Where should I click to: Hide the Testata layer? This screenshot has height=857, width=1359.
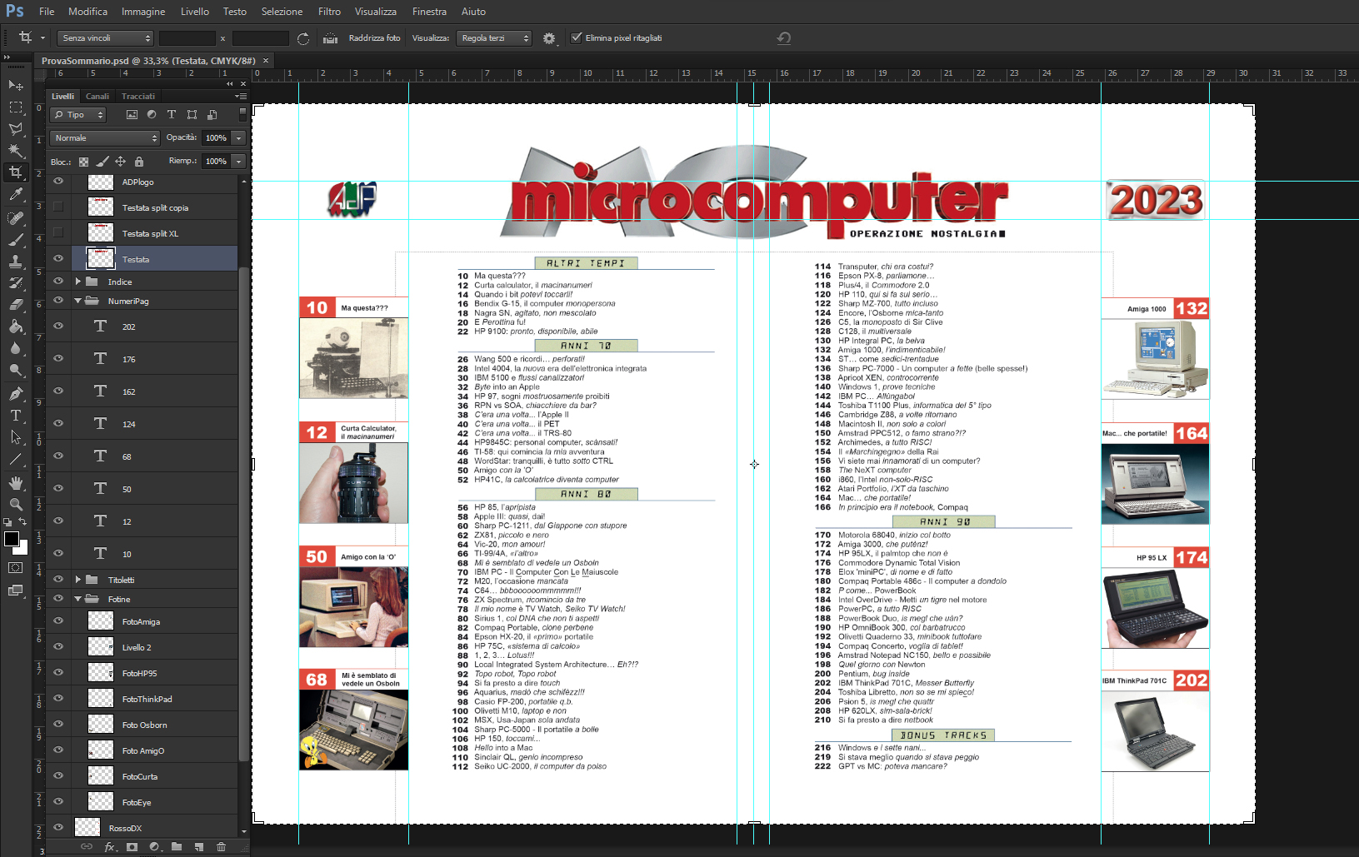58,259
